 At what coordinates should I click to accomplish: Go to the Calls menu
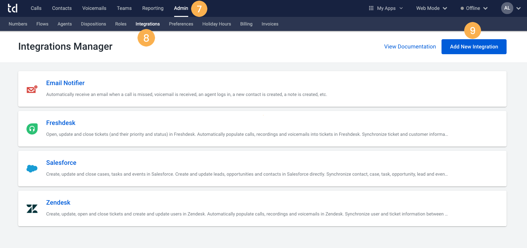pyautogui.click(x=36, y=8)
